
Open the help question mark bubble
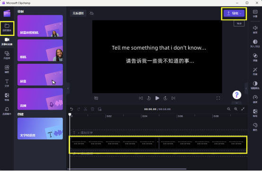pos(237,95)
